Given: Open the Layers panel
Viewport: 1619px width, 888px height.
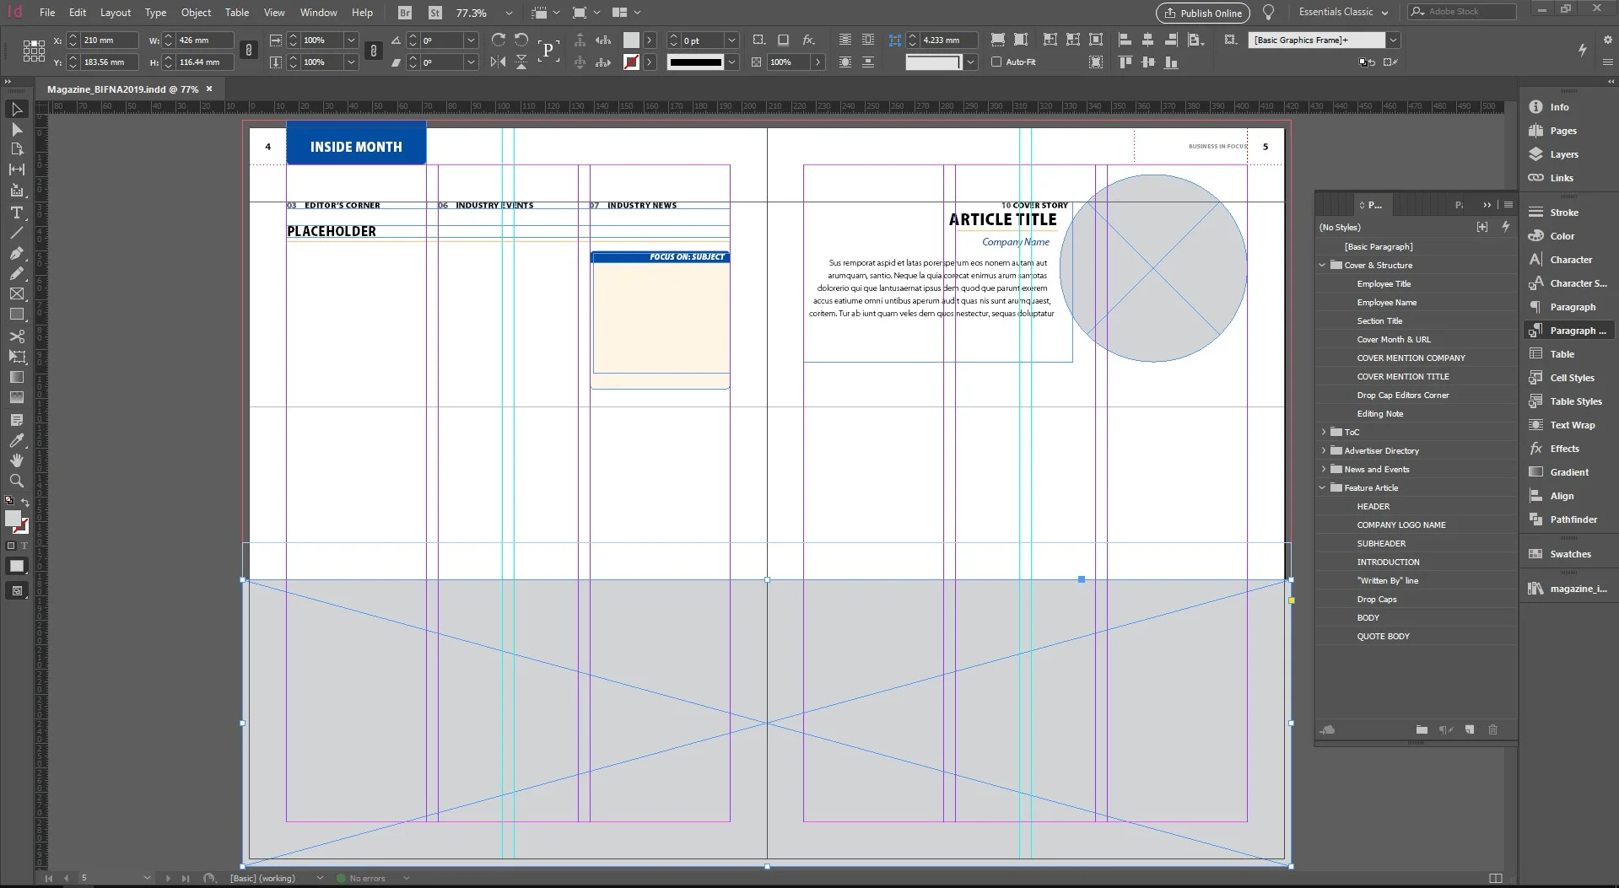Looking at the screenshot, I should coord(1563,154).
